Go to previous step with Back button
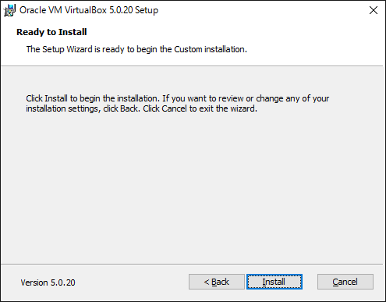386x302 pixels. tap(217, 282)
